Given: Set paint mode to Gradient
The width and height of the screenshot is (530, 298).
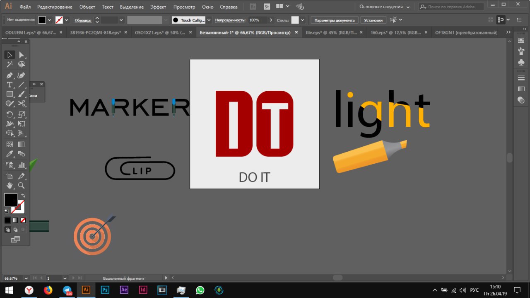Looking at the screenshot, I should [x=15, y=220].
